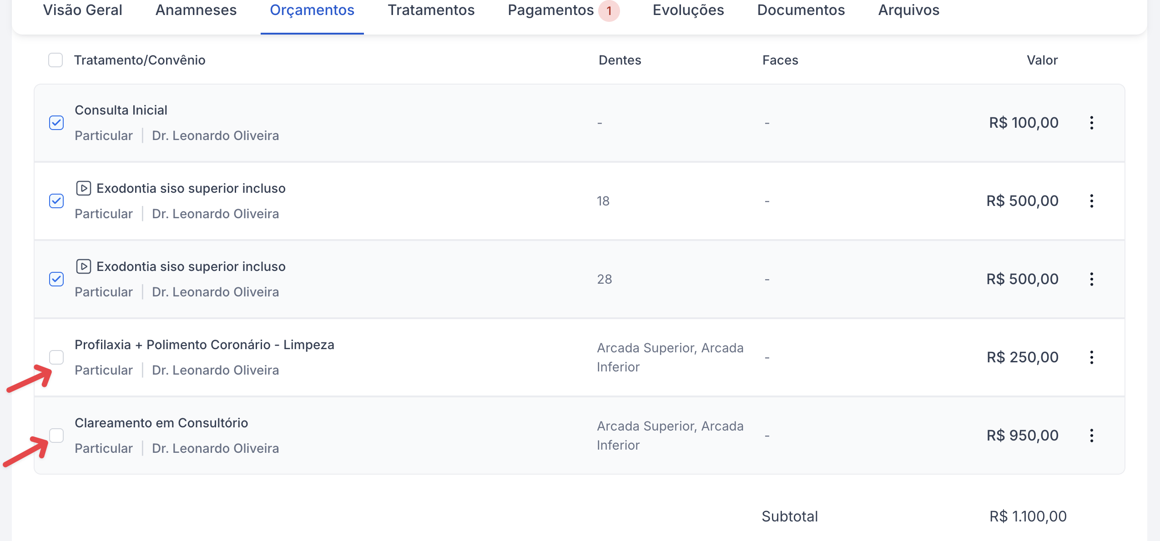Open the Arquivos tab
The height and width of the screenshot is (541, 1160).
point(908,10)
